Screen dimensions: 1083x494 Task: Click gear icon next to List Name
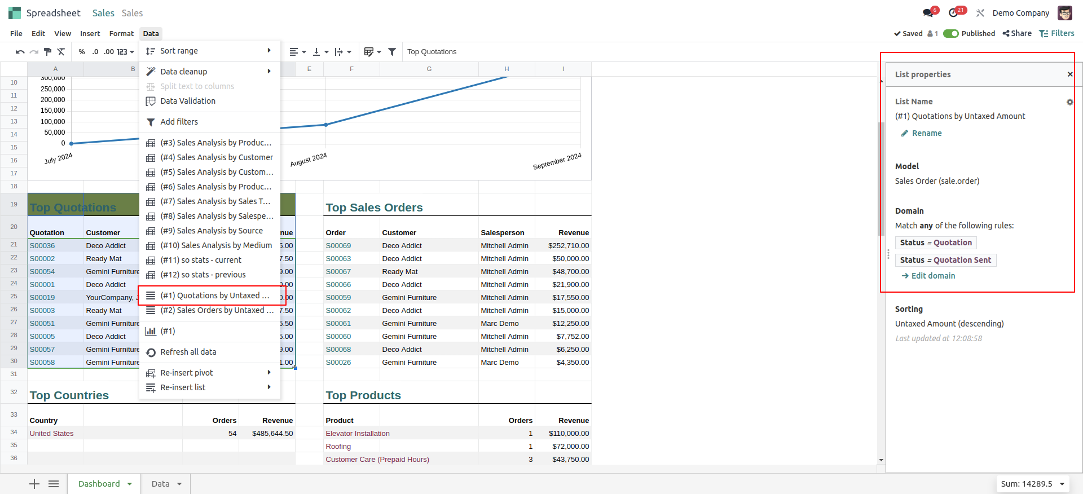coord(1069,102)
